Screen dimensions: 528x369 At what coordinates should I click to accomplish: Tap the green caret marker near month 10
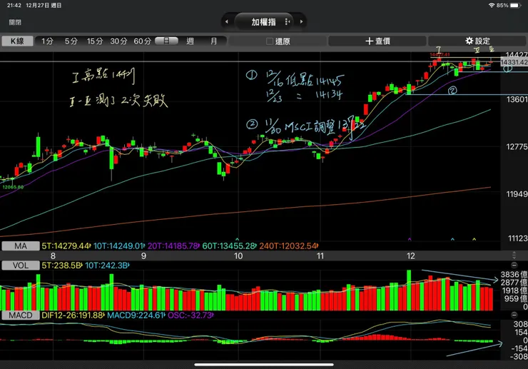point(238,239)
